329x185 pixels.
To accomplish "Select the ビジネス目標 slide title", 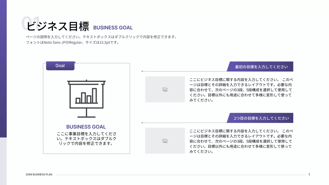I will coord(58,27).
